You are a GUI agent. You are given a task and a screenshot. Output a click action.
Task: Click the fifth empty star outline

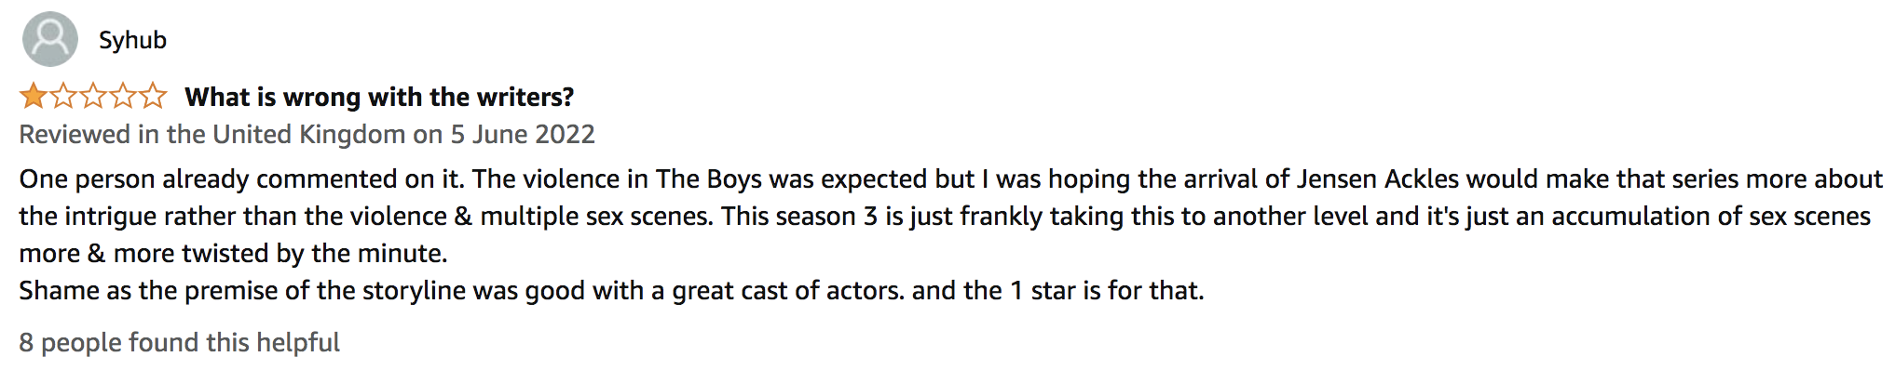coord(153,96)
